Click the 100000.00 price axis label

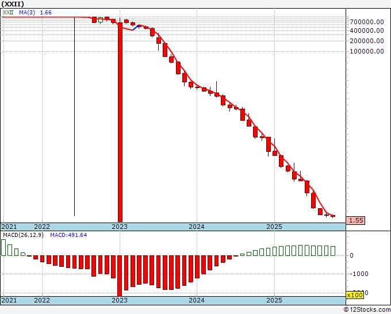[x=367, y=51]
